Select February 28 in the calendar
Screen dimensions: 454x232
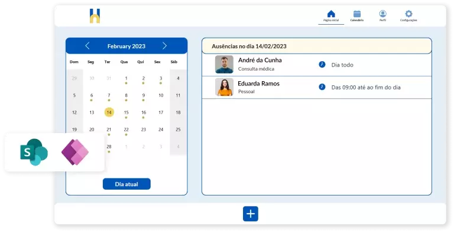pos(109,147)
